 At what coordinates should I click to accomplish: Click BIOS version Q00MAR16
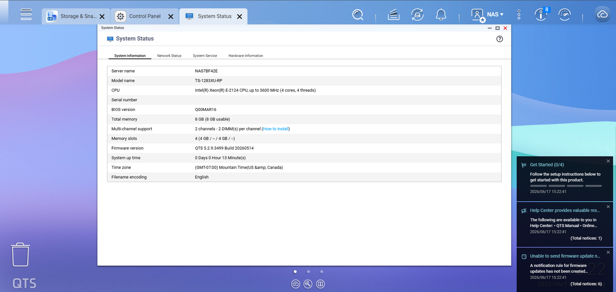tap(205, 109)
